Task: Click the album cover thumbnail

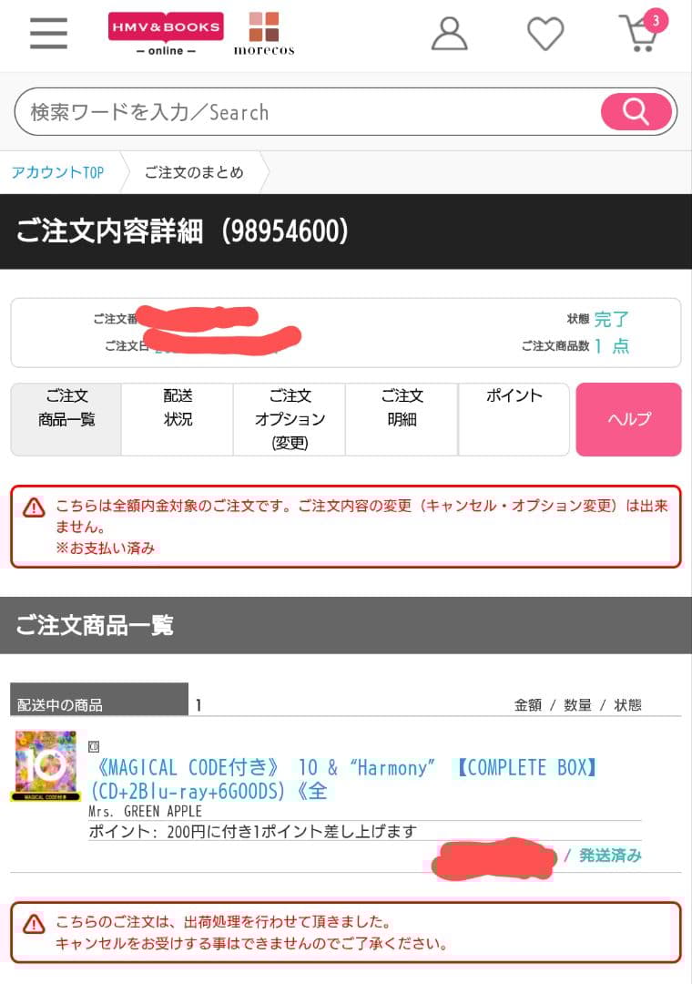Action: point(46,765)
